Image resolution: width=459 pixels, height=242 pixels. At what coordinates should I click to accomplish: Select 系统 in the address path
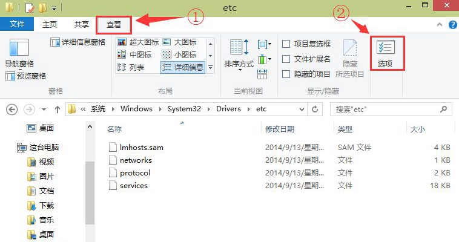[x=97, y=109]
